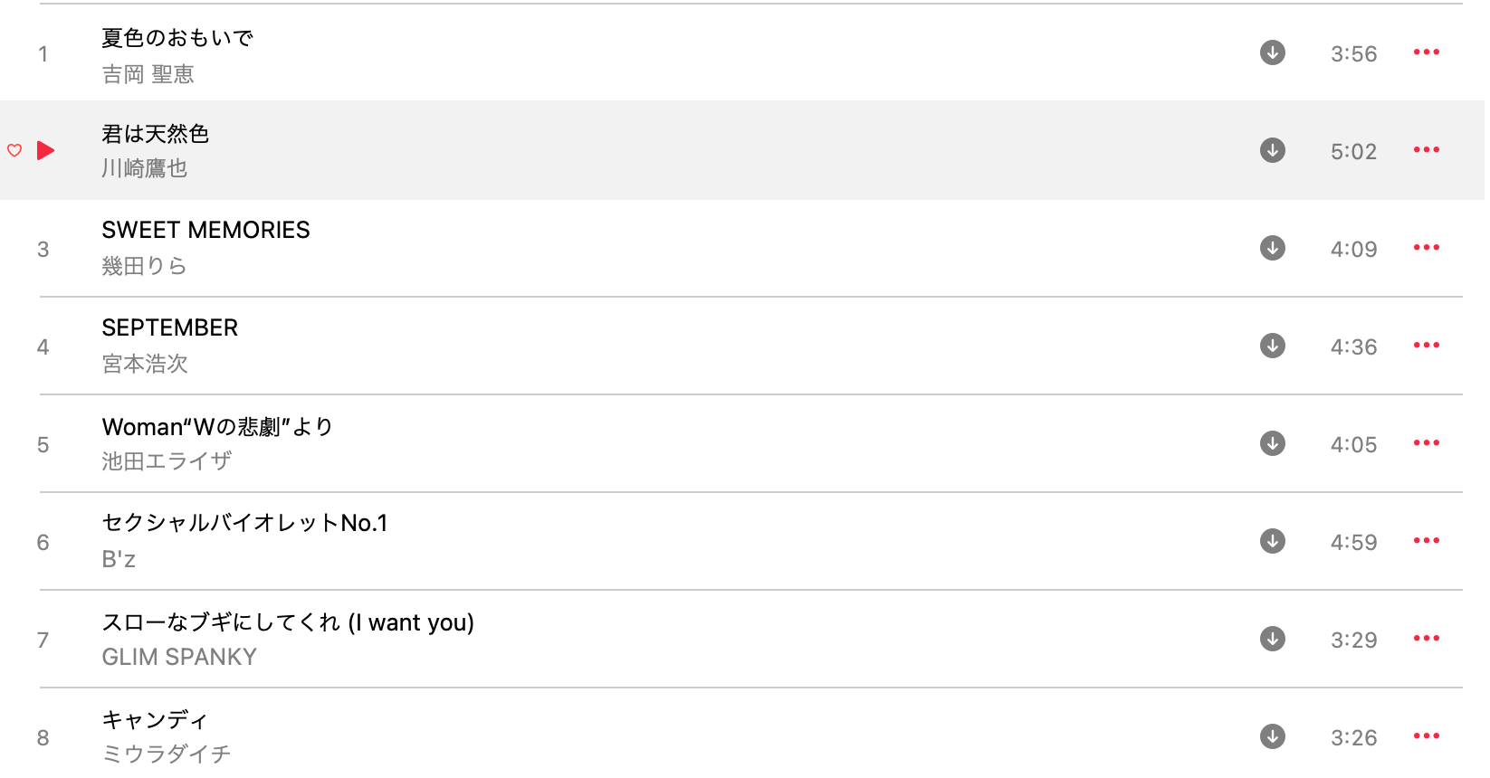Viewport: 1490px width, 778px height.
Task: Open more options for 君は天然色
Action: click(x=1426, y=150)
